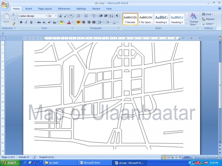Click the Paste button
The height and width of the screenshot is (166, 222).
point(6,18)
